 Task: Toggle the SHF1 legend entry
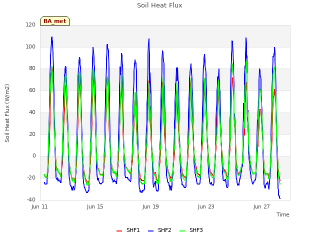click(128, 230)
